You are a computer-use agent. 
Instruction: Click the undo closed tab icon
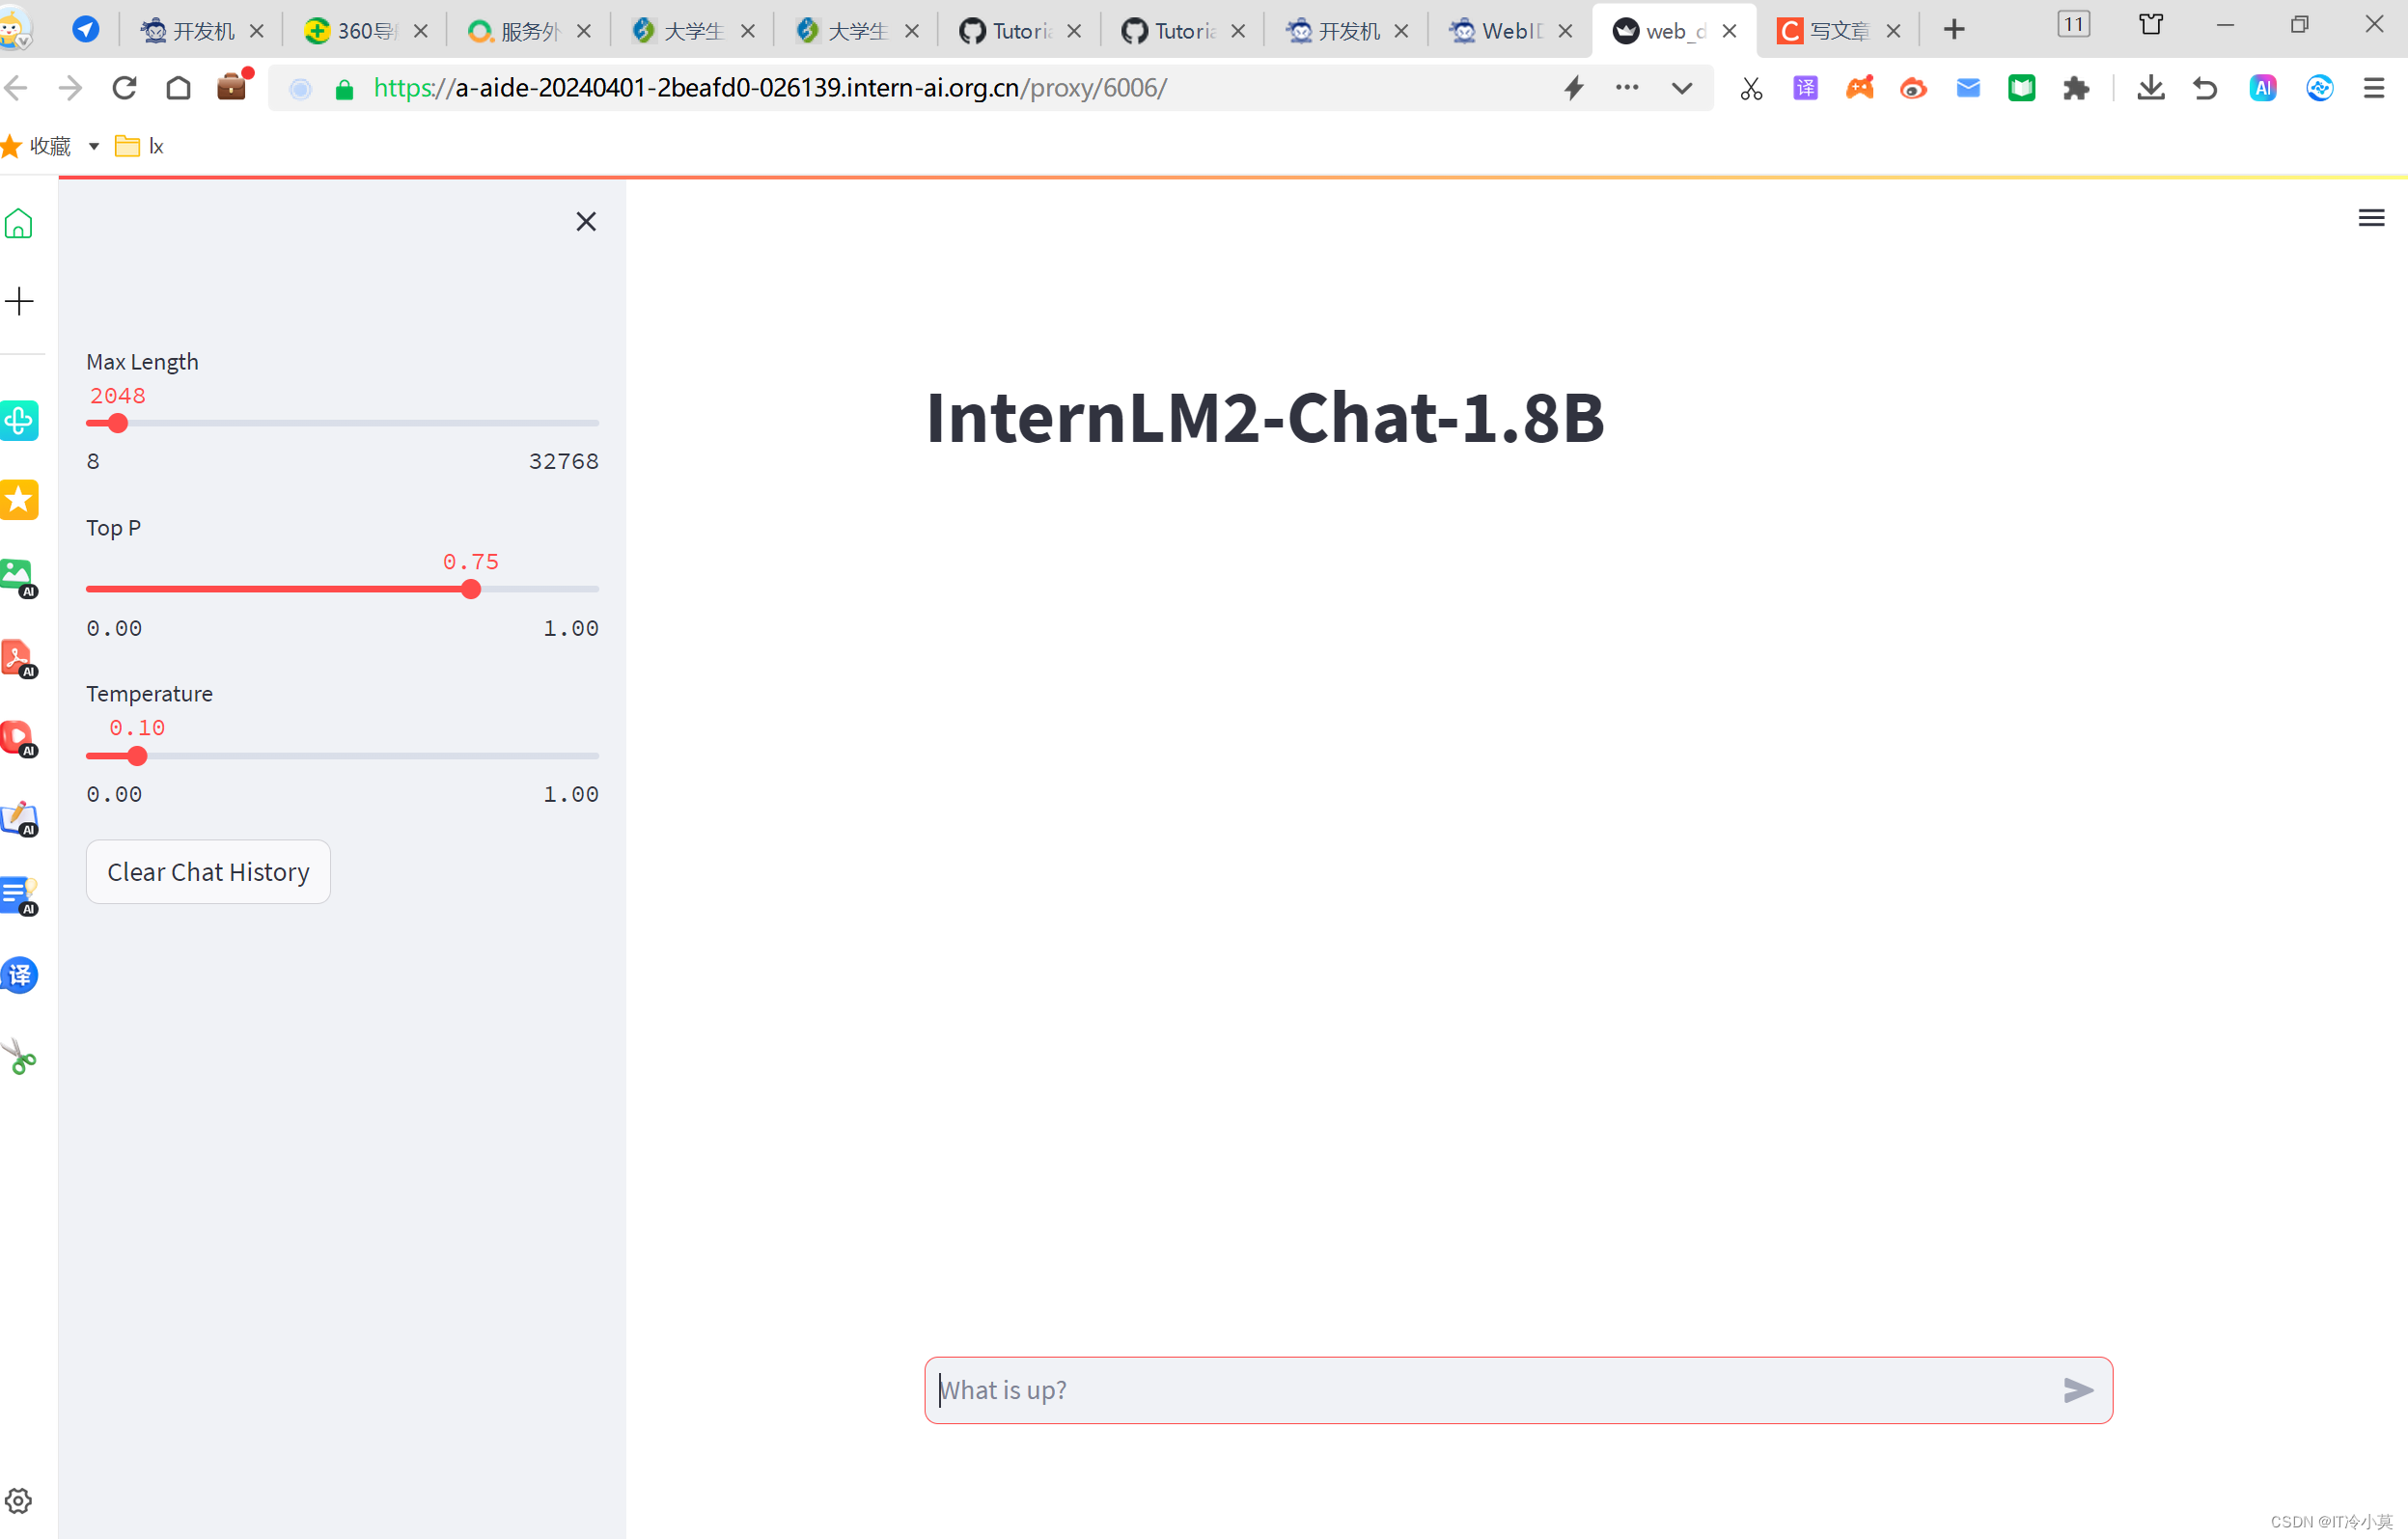[x=2204, y=88]
